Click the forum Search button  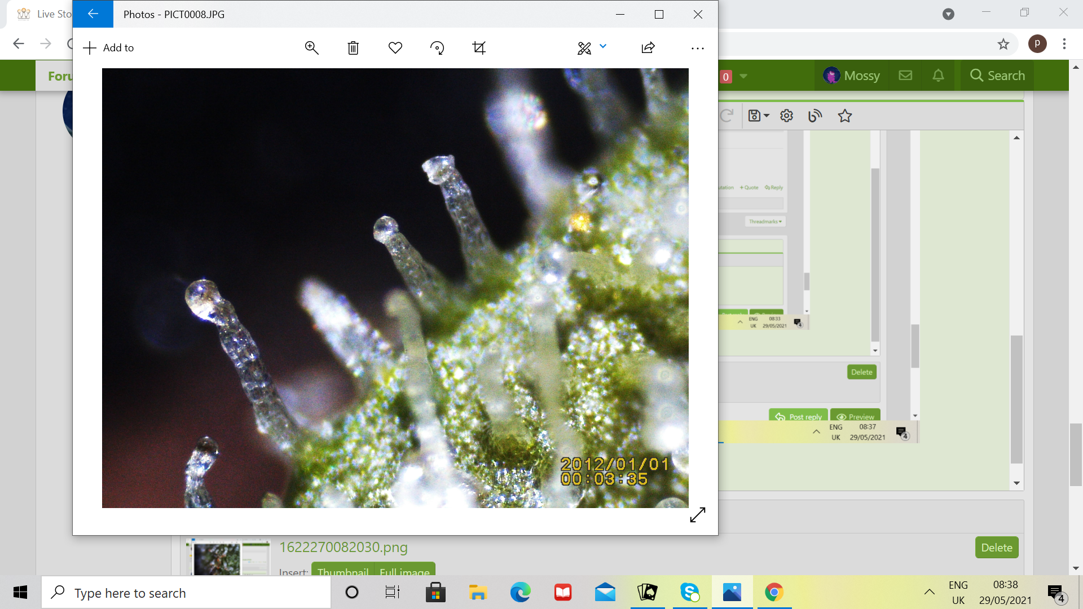point(997,76)
